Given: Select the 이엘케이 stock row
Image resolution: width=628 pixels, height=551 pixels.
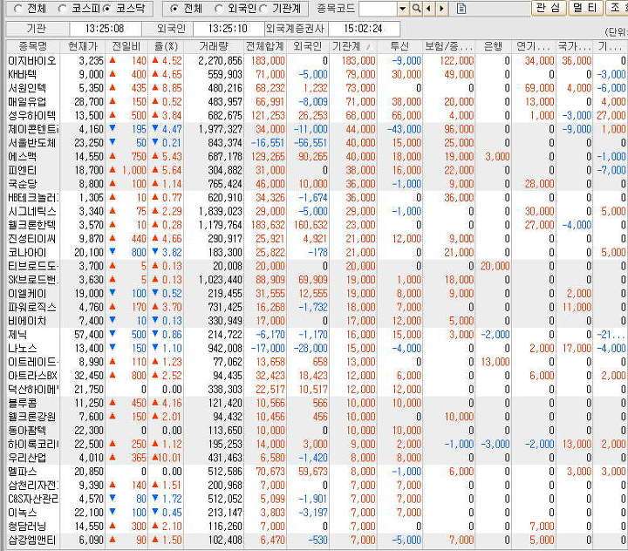Looking at the screenshot, I should 317,294.
